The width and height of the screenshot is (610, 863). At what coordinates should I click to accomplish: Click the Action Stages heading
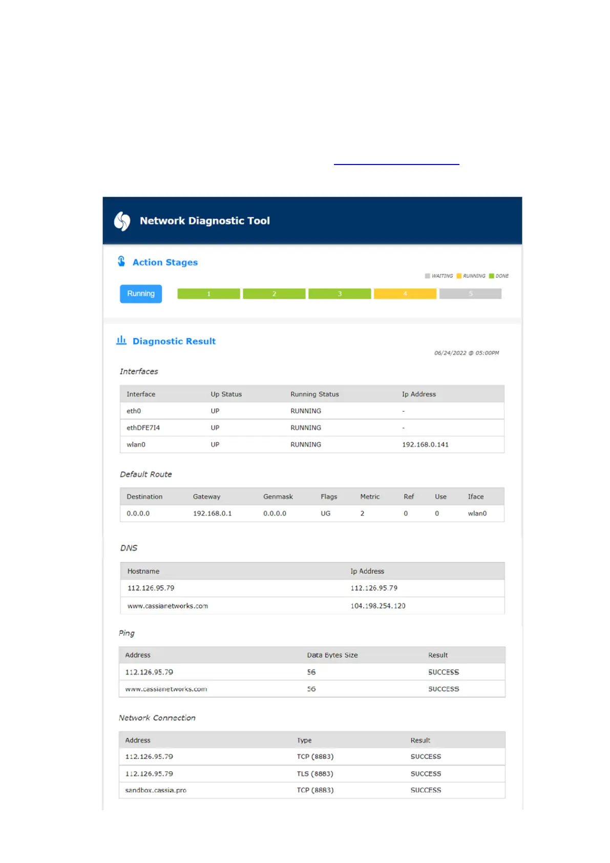(165, 262)
